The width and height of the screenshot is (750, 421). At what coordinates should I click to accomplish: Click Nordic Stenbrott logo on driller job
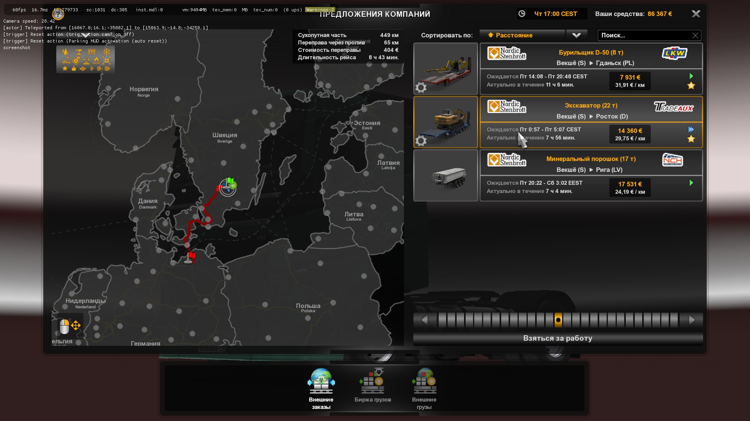coord(507,53)
